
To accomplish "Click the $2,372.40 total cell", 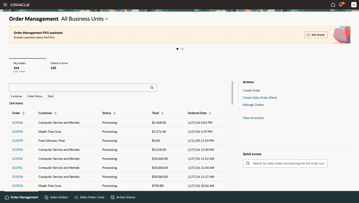I will (159, 132).
